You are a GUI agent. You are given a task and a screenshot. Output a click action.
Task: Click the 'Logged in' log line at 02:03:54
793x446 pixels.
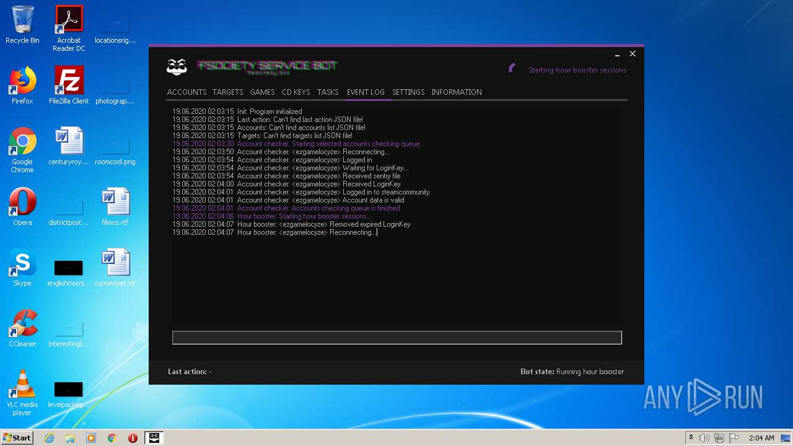coord(272,160)
